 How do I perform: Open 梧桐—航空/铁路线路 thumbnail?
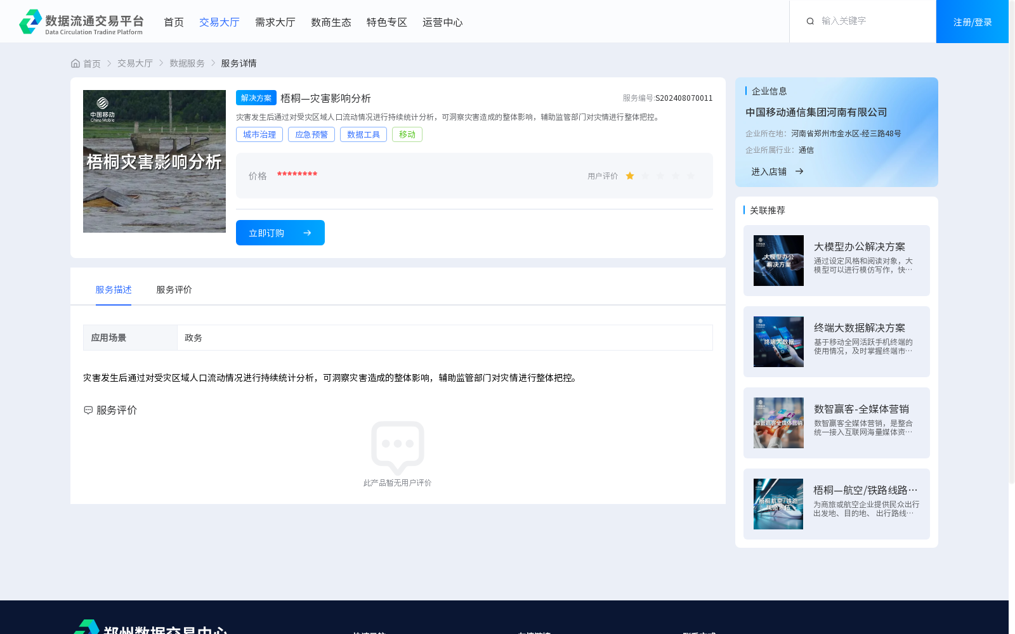(778, 504)
